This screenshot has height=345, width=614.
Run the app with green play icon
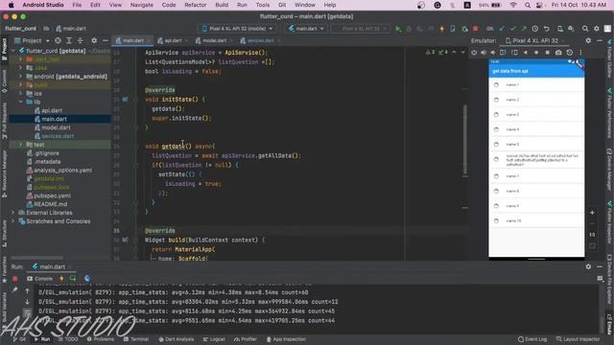point(398,29)
